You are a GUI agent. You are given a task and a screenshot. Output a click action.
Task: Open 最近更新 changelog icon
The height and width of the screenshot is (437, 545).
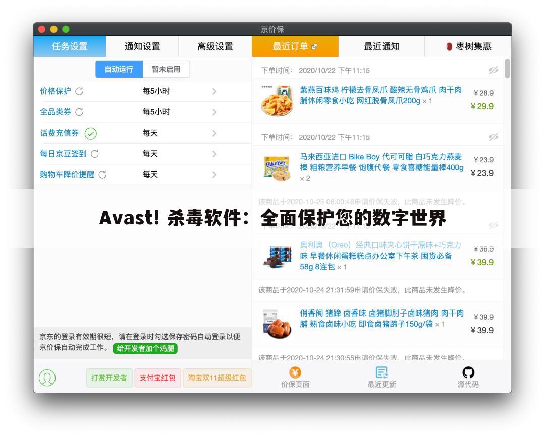pyautogui.click(x=381, y=372)
